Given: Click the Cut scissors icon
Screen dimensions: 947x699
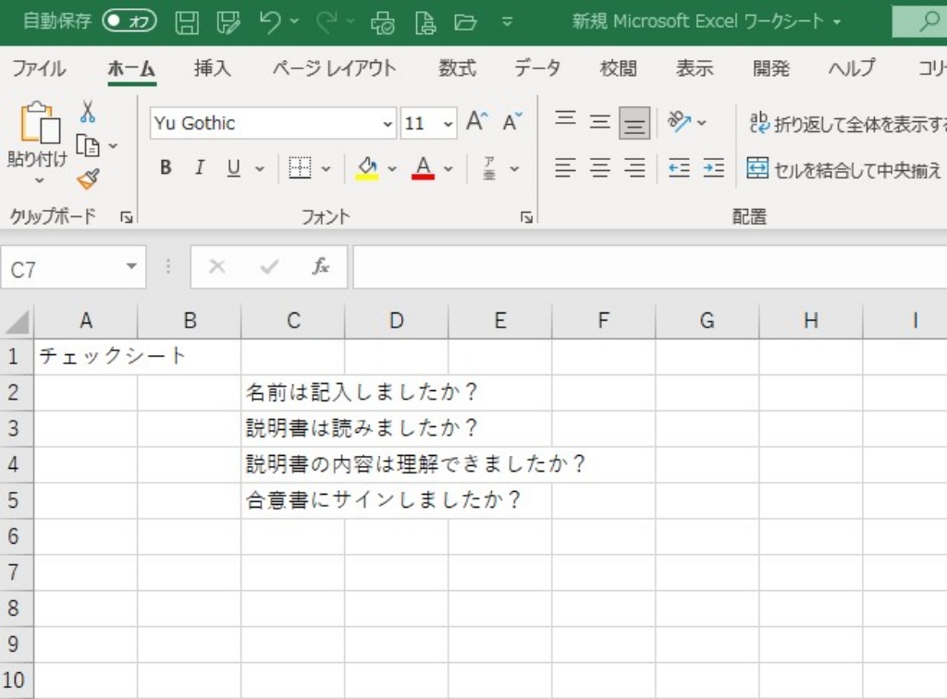Looking at the screenshot, I should (x=88, y=112).
